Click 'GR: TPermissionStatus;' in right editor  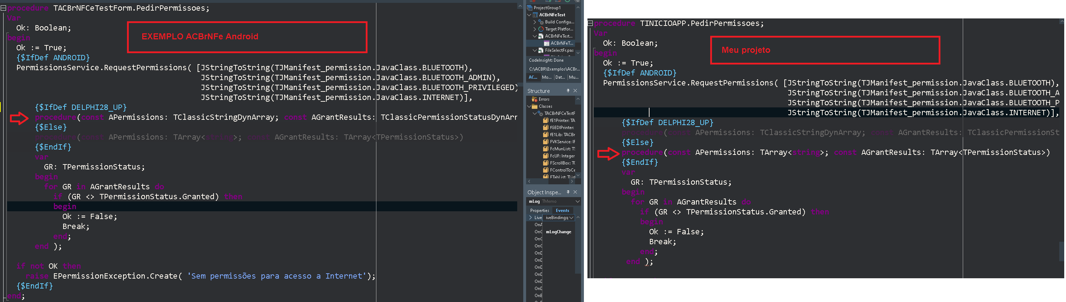(681, 182)
